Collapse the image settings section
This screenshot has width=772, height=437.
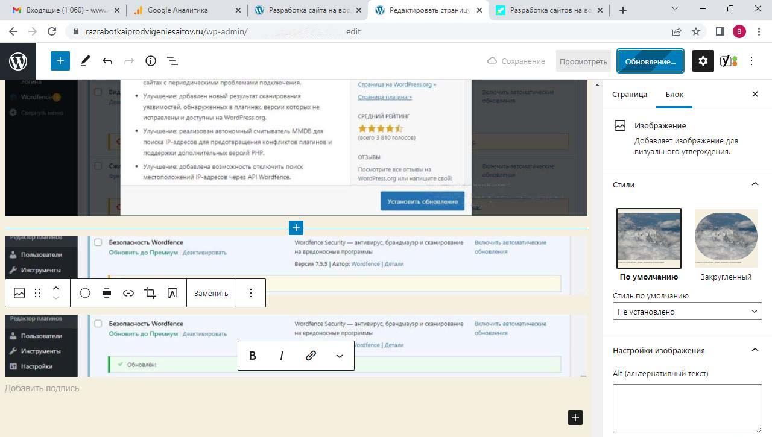coord(755,350)
